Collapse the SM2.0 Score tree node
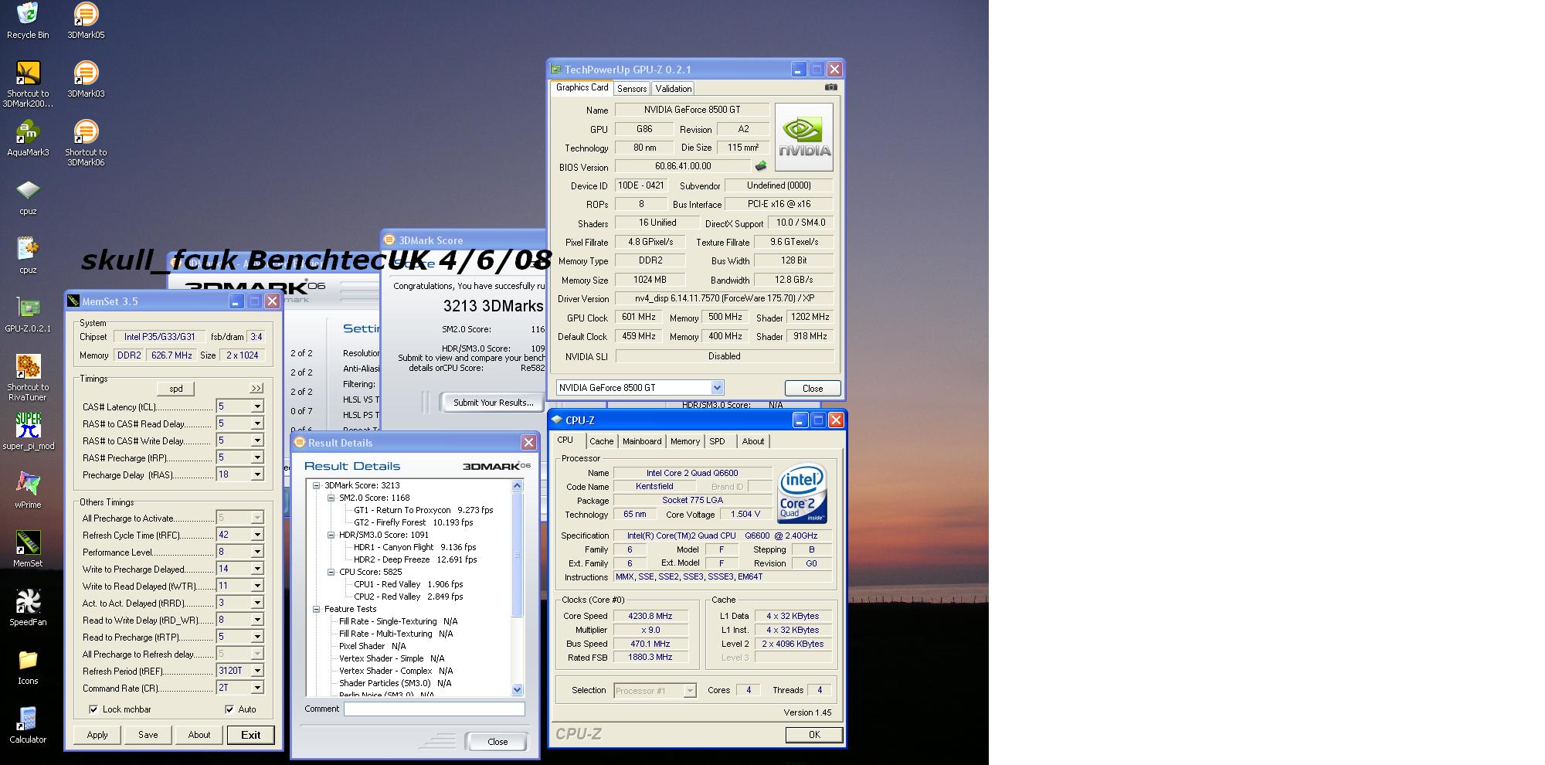 331,498
